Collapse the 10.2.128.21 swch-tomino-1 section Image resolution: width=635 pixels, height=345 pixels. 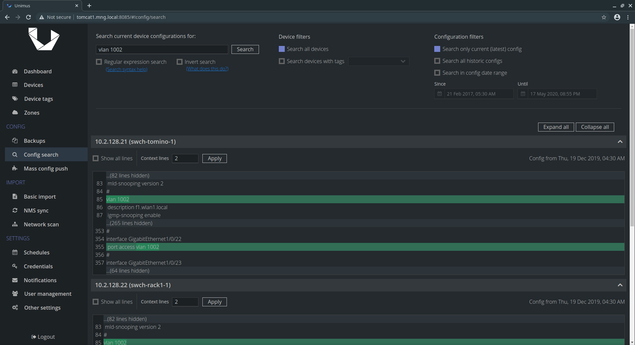point(620,142)
